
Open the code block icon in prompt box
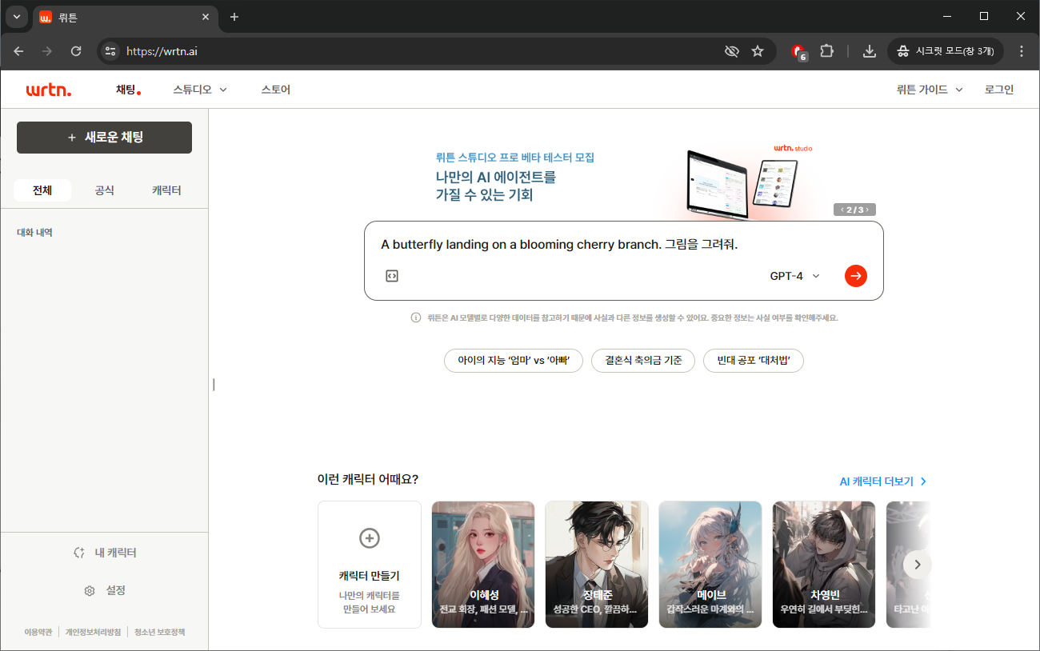[392, 276]
